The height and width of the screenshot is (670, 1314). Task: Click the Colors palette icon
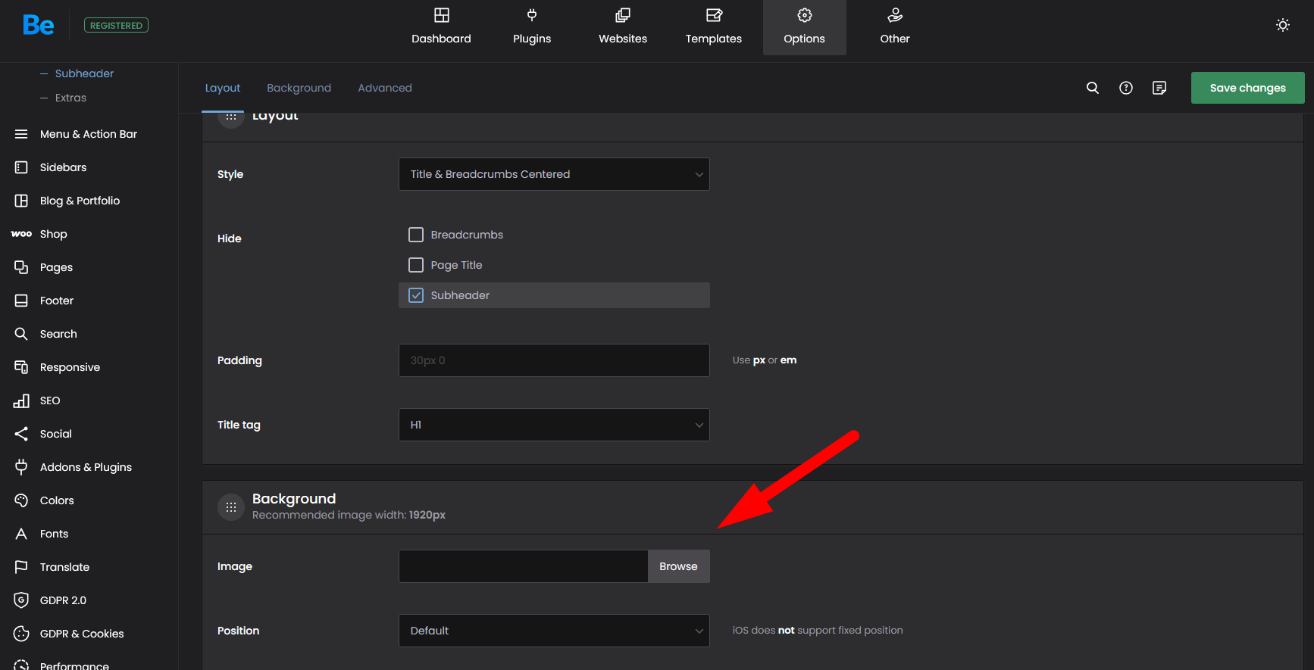tap(21, 500)
